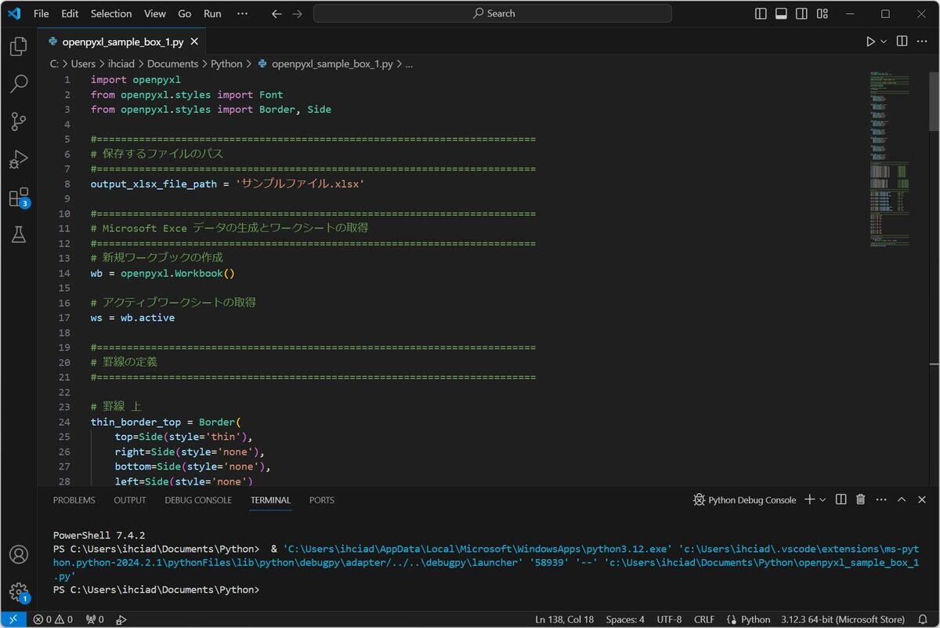The width and height of the screenshot is (940, 628).
Task: Create a new terminal with the plus icon
Action: coord(809,499)
